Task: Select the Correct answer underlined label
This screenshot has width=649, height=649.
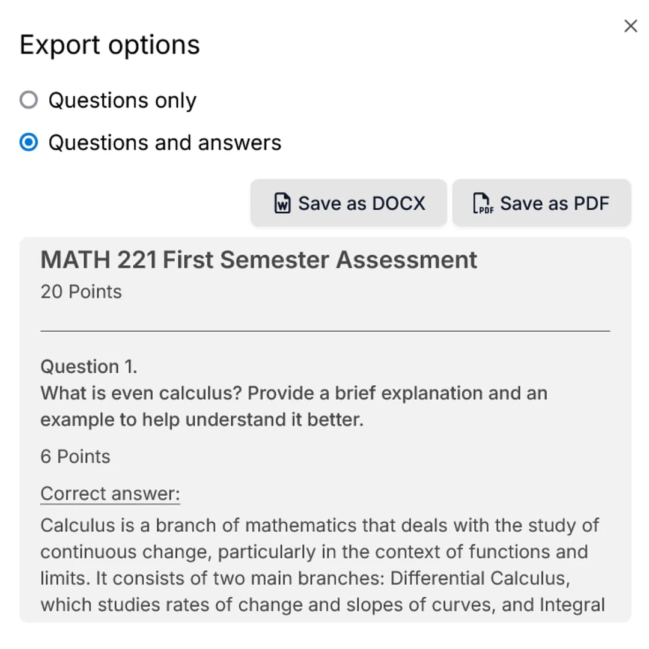Action: coord(109,493)
